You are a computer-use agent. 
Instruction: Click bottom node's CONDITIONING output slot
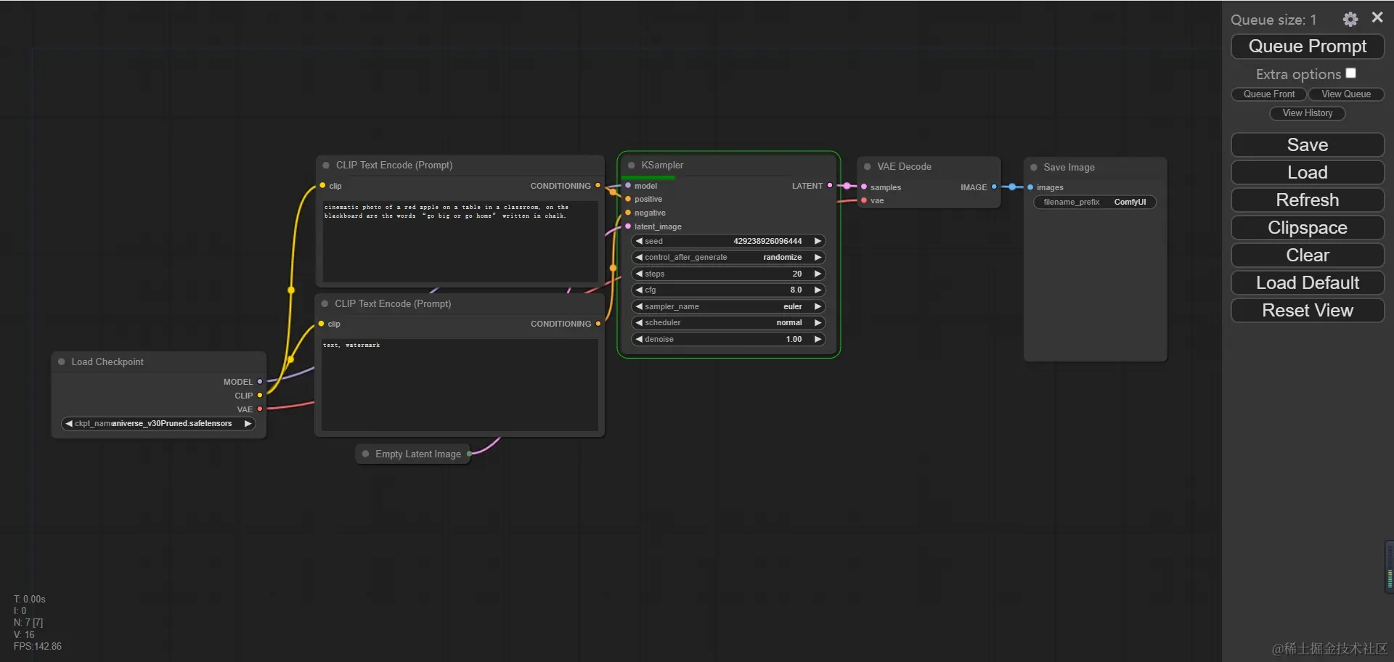pyautogui.click(x=598, y=324)
